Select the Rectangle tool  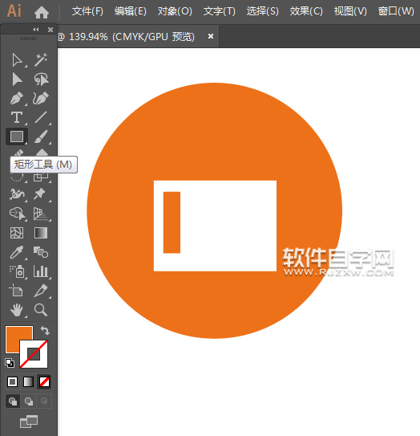point(17,137)
